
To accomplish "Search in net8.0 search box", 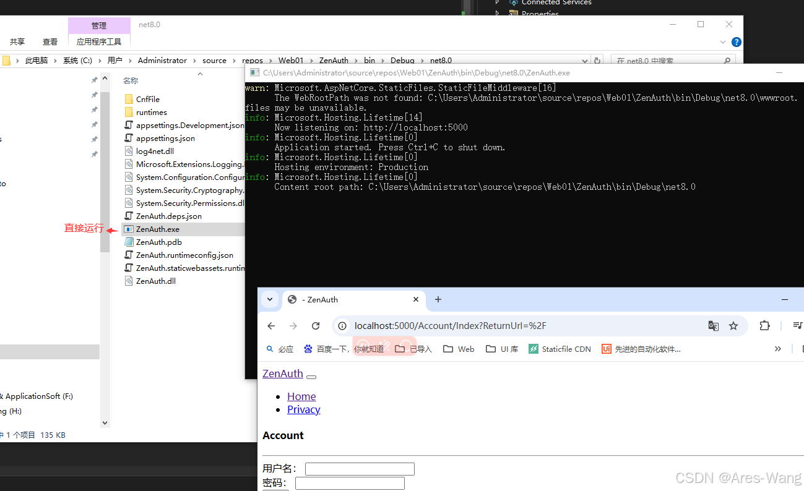I will click(673, 61).
